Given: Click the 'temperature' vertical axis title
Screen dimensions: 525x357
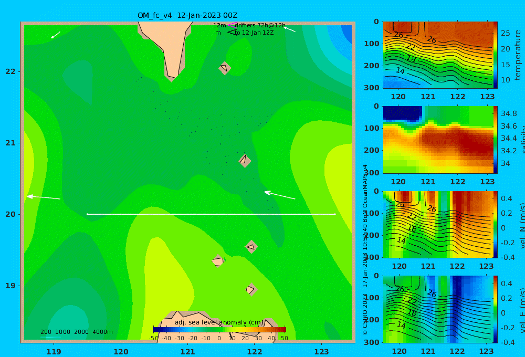Looking at the screenshot, I should coord(518,55).
